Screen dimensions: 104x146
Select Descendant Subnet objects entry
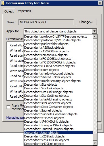pos(58,110)
